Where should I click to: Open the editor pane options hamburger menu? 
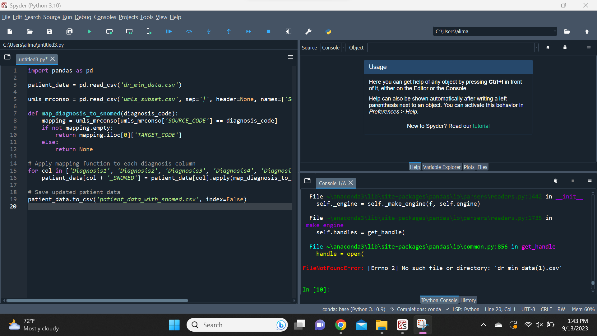290,57
